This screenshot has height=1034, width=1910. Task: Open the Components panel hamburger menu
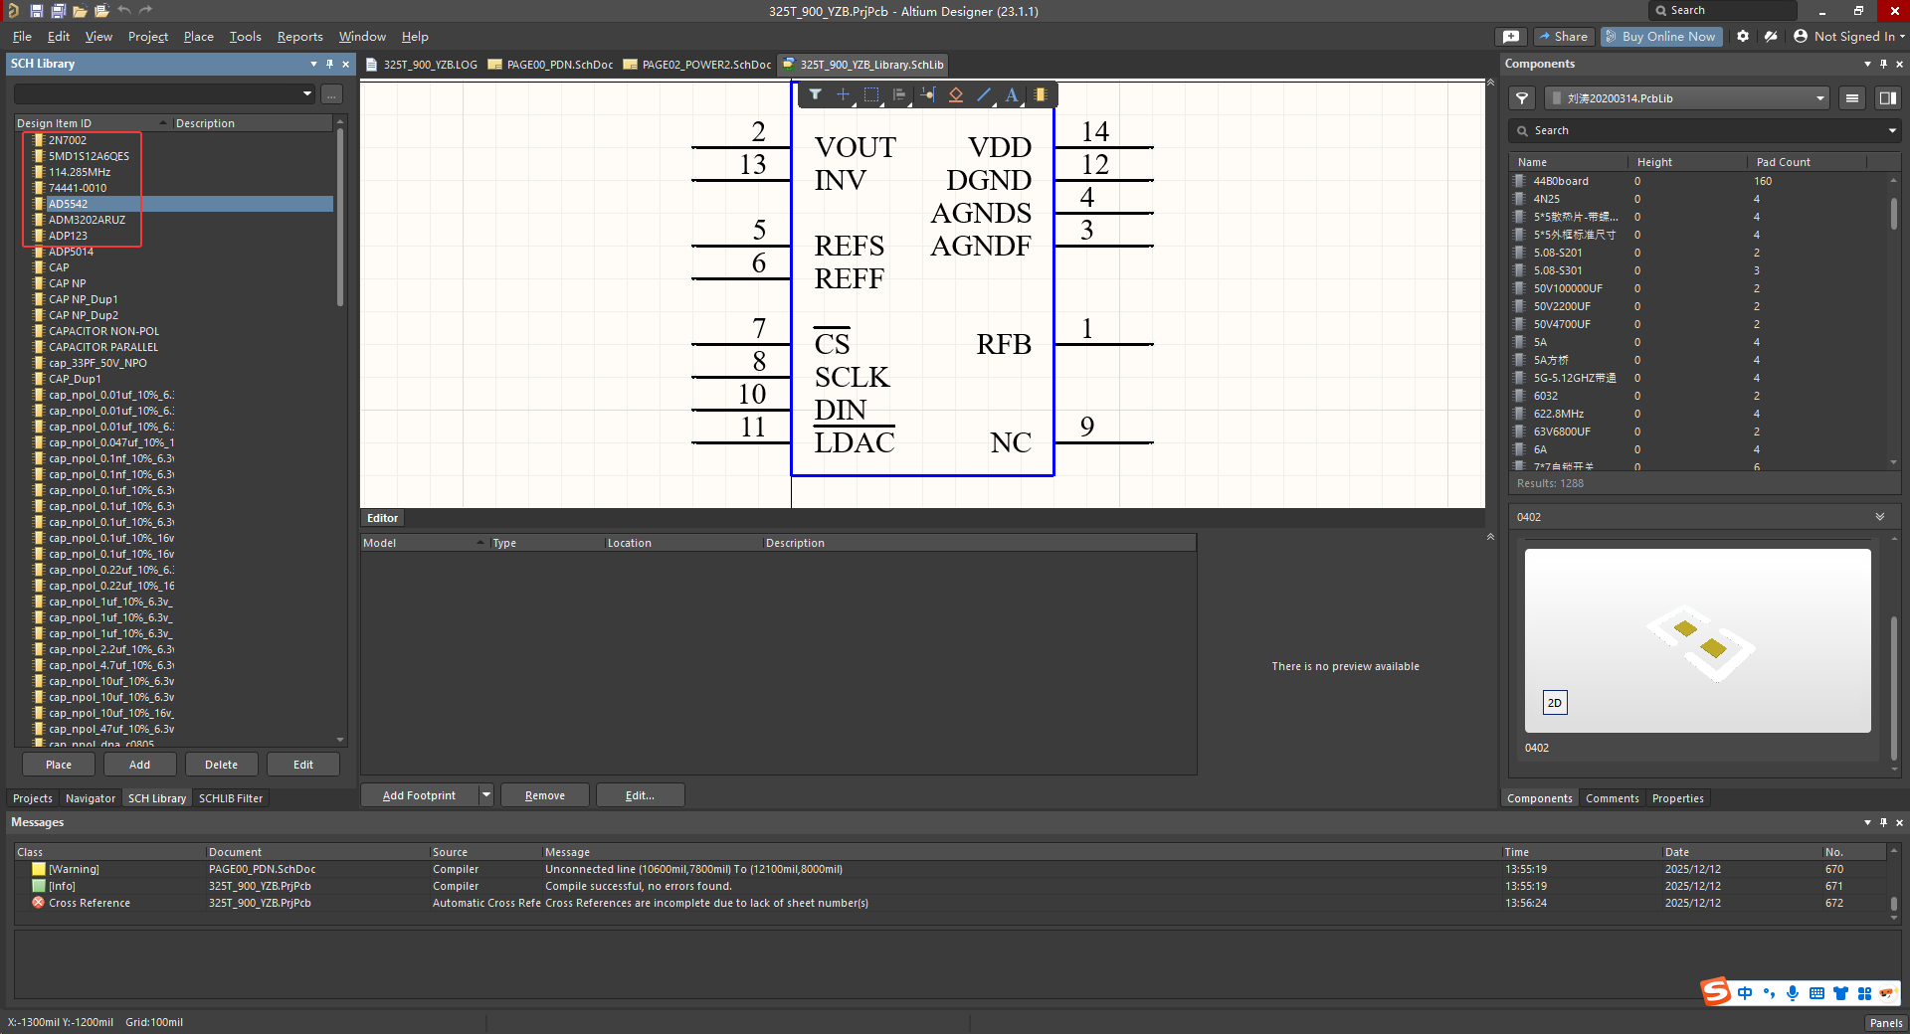tap(1851, 98)
